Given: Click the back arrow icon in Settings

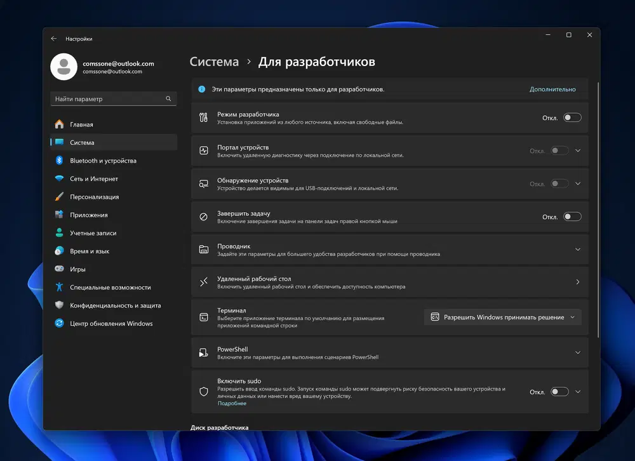Looking at the screenshot, I should coord(54,39).
